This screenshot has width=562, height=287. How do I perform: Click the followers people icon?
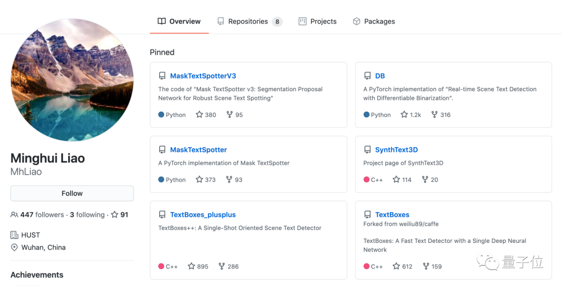[x=15, y=215]
